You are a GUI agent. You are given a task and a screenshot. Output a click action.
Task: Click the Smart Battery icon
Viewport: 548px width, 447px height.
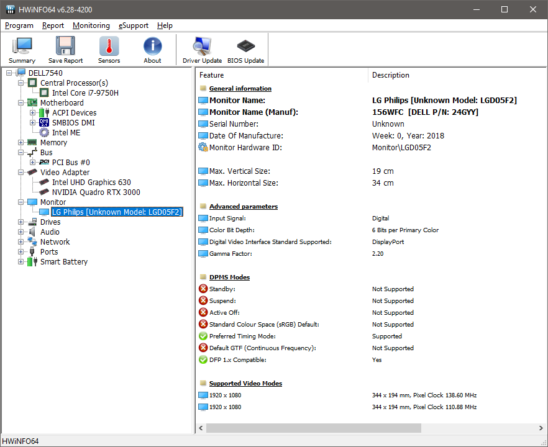click(x=32, y=261)
